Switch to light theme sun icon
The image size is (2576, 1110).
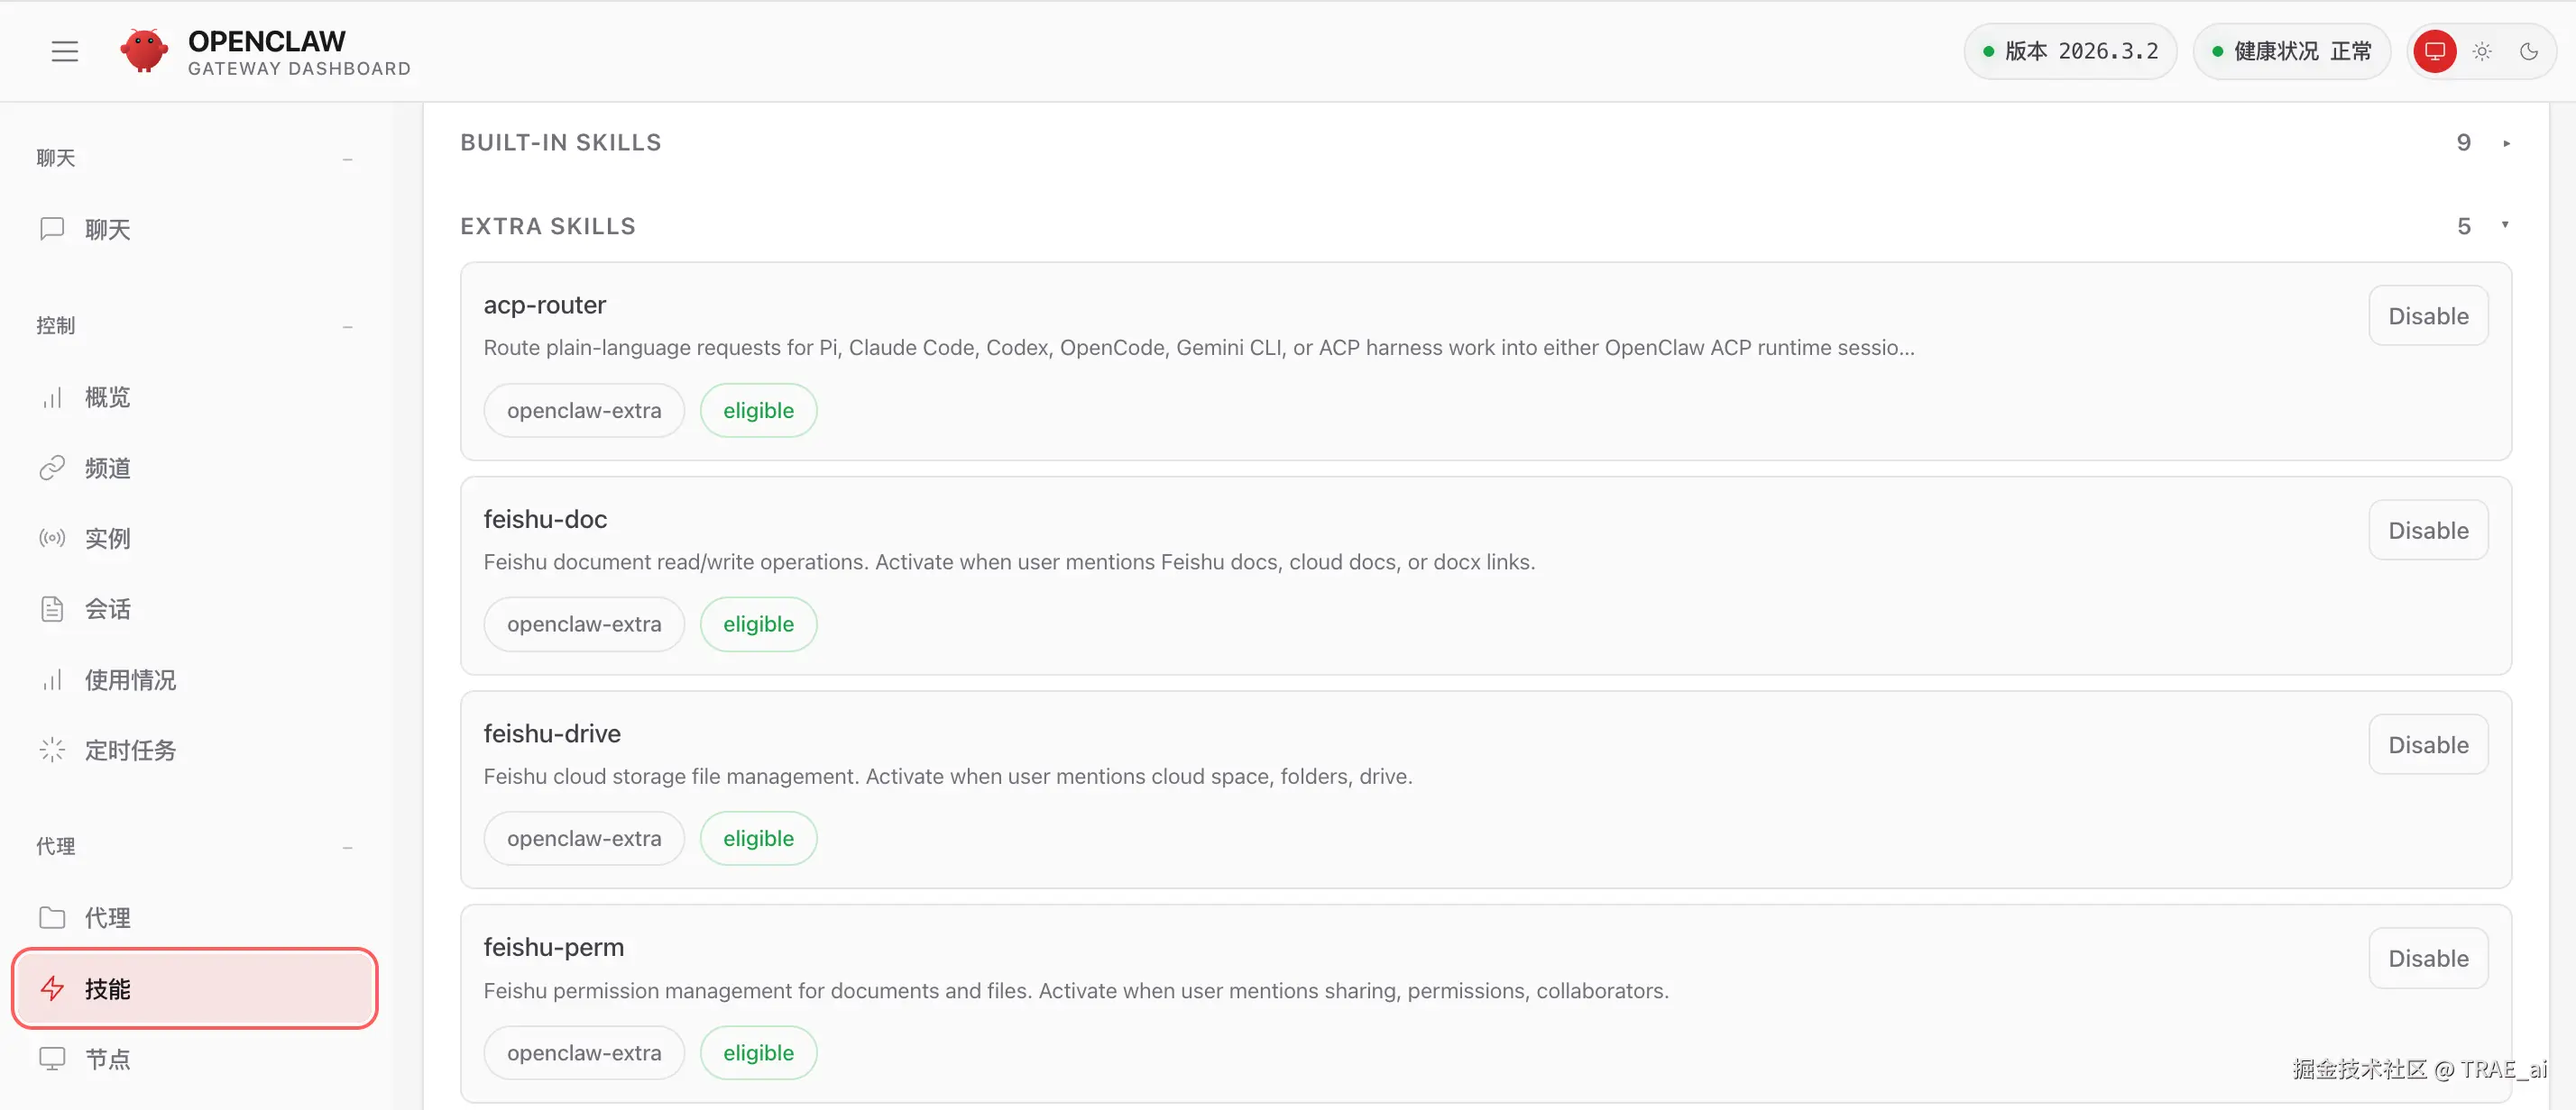2482,51
